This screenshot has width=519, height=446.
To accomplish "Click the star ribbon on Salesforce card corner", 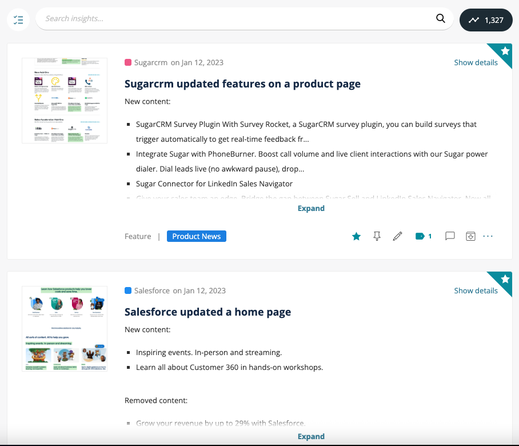I will coord(505,279).
